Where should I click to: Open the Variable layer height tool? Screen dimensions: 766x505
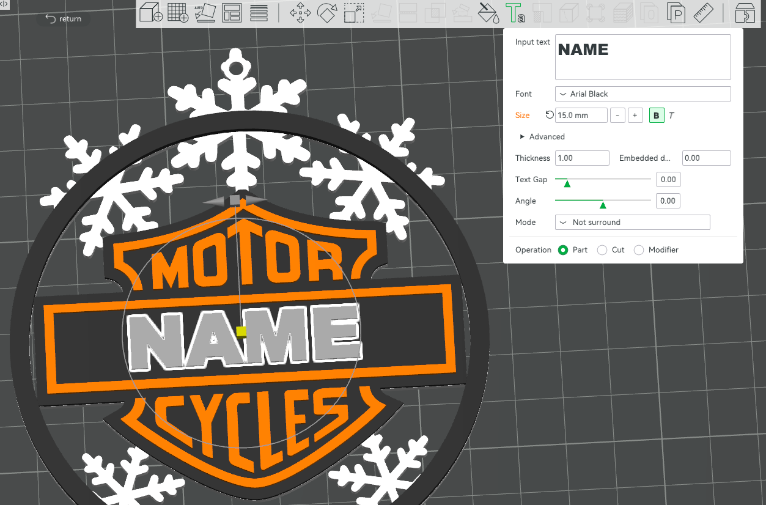pyautogui.click(x=259, y=13)
